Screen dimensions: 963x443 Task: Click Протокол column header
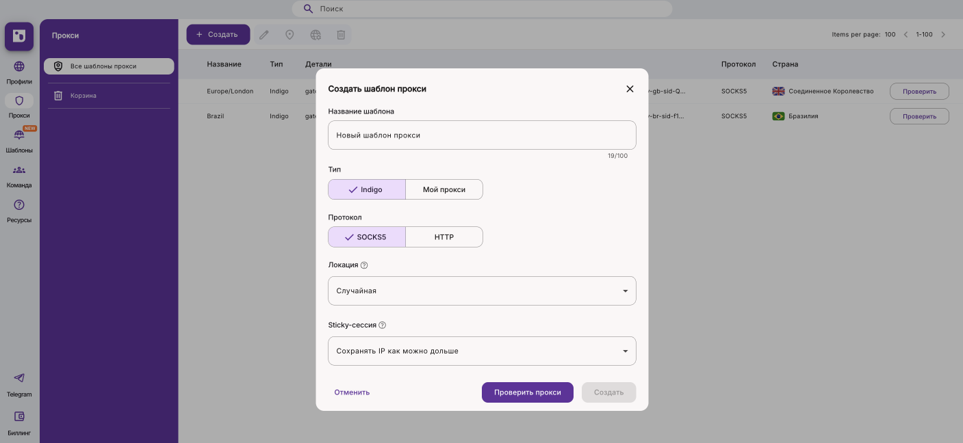[x=739, y=64]
